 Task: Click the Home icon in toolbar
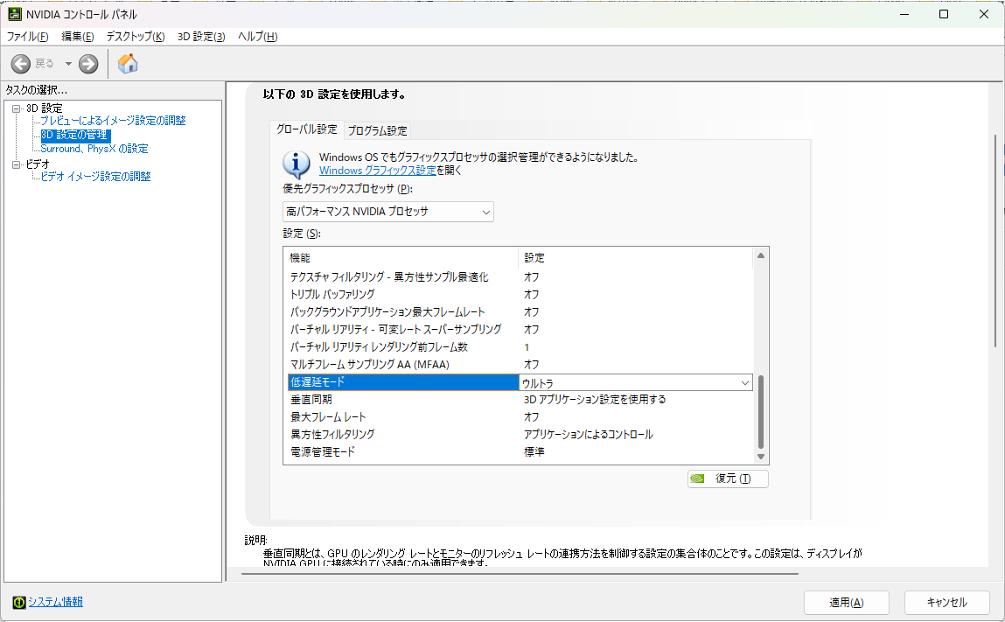click(128, 63)
